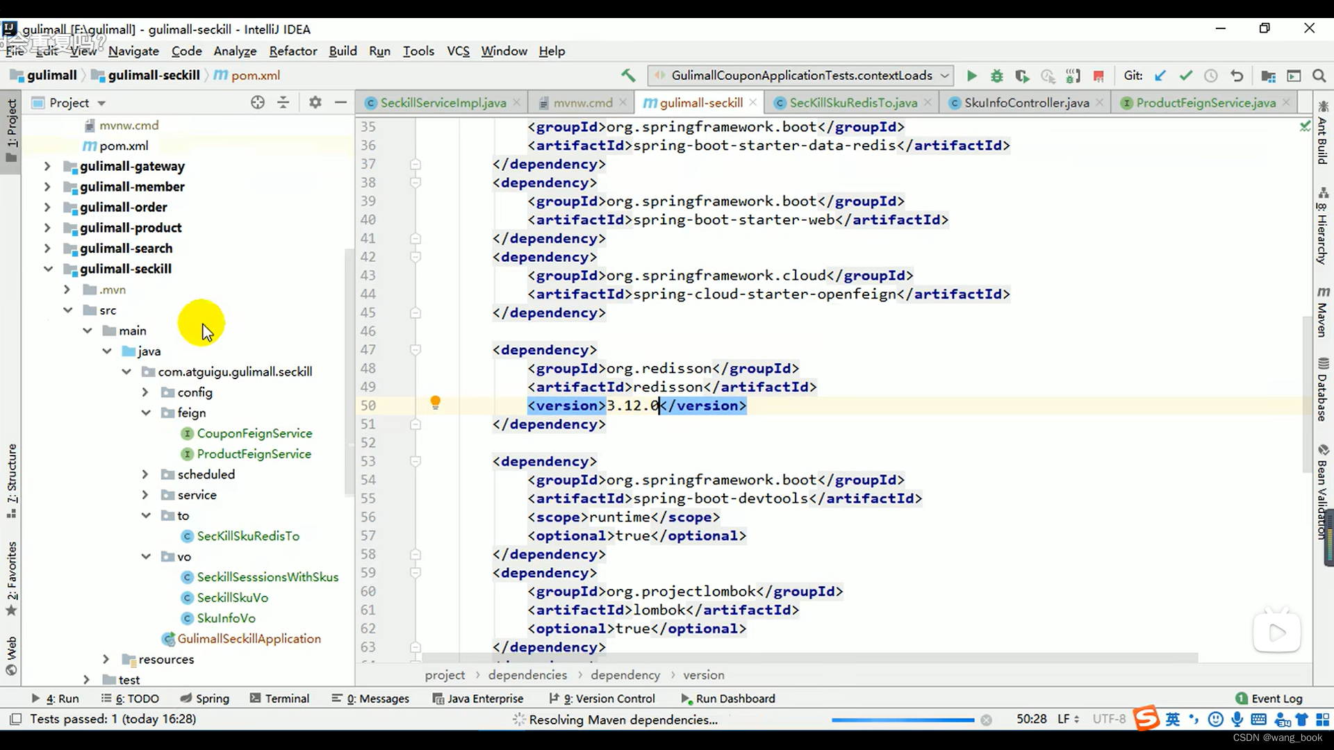Toggle tool window quick access icon in status bar

pyautogui.click(x=15, y=719)
